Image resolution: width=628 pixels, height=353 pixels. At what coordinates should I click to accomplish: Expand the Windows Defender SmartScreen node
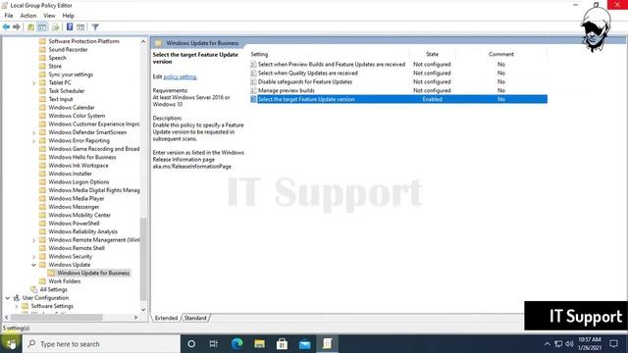(x=33, y=132)
